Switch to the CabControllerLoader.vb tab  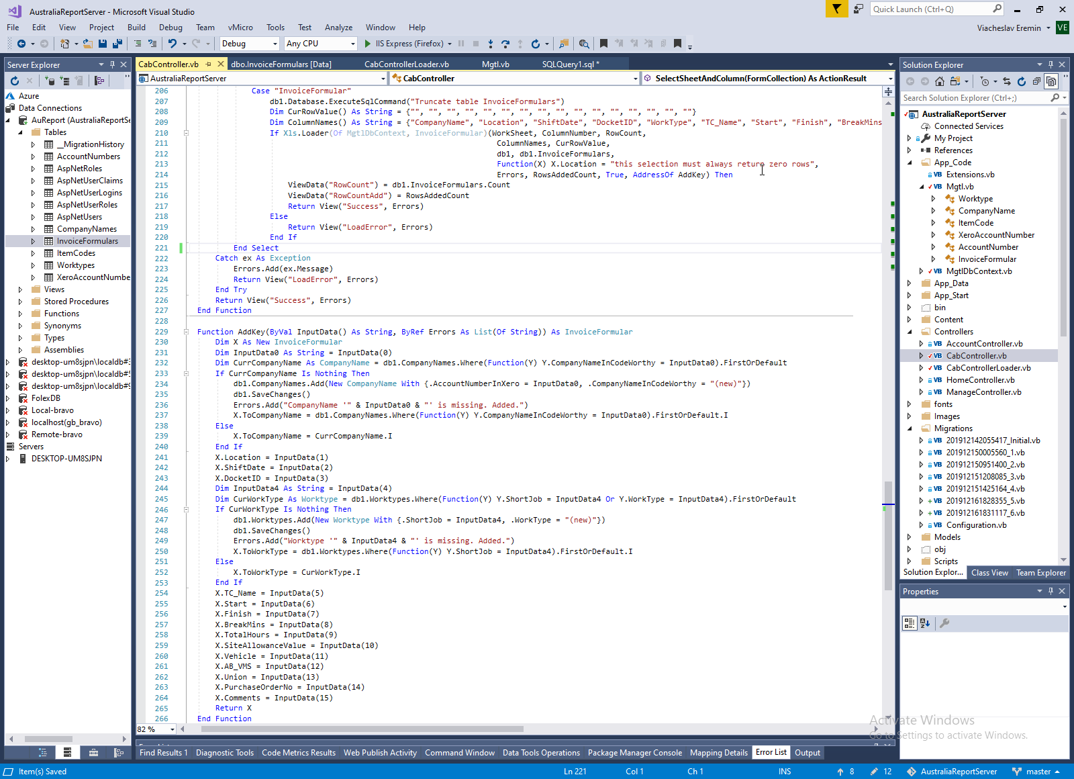[406, 64]
